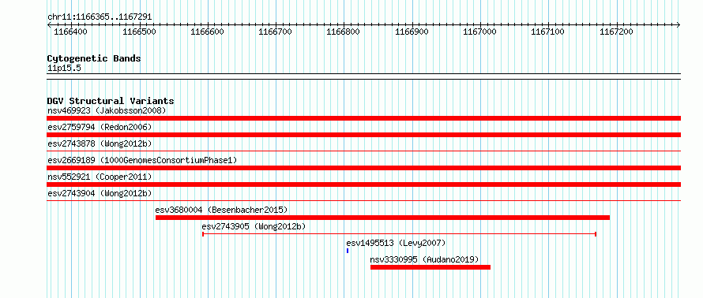Click the nsv469923 (Jakobsson2008) variant label
703x298 pixels.
pyautogui.click(x=107, y=110)
